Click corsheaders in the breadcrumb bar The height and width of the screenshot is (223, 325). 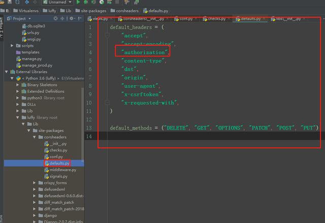point(124,11)
